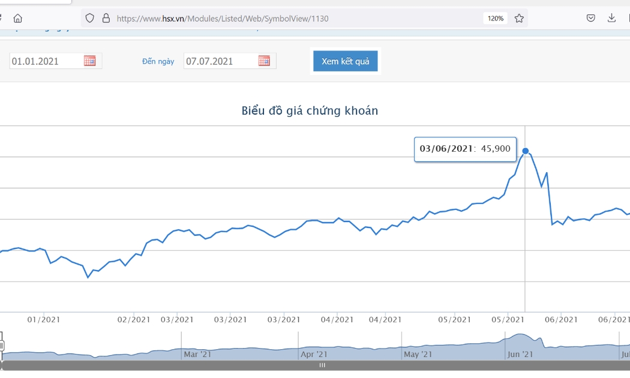The image size is (630, 378).
Task: Click the Mar '21 navigator marker
Action: pos(197,354)
